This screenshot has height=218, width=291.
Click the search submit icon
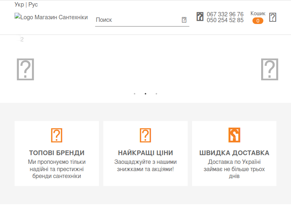tap(184, 20)
